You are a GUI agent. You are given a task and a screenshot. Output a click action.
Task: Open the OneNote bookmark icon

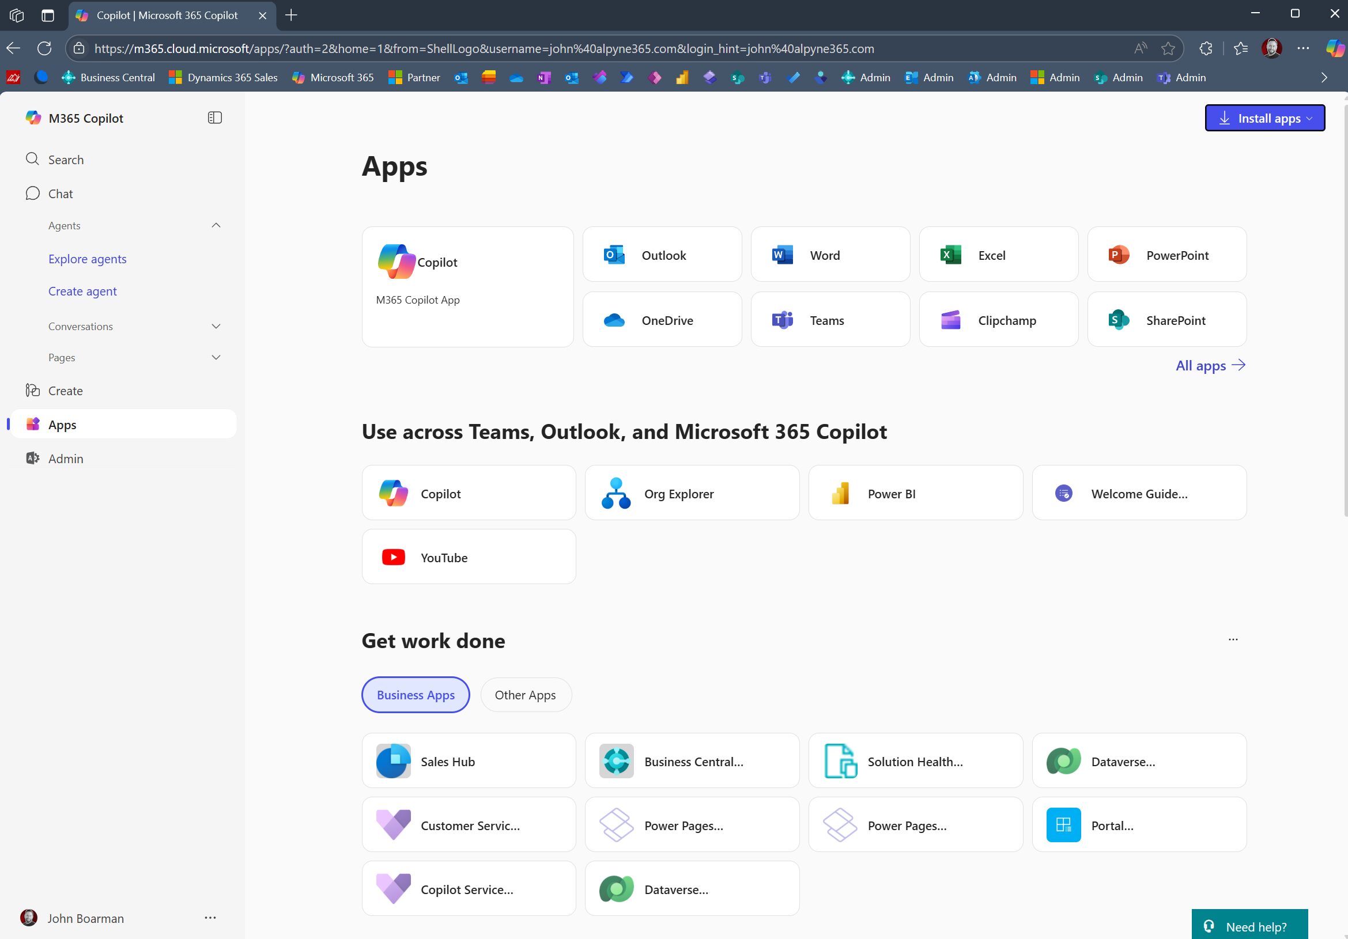point(544,77)
